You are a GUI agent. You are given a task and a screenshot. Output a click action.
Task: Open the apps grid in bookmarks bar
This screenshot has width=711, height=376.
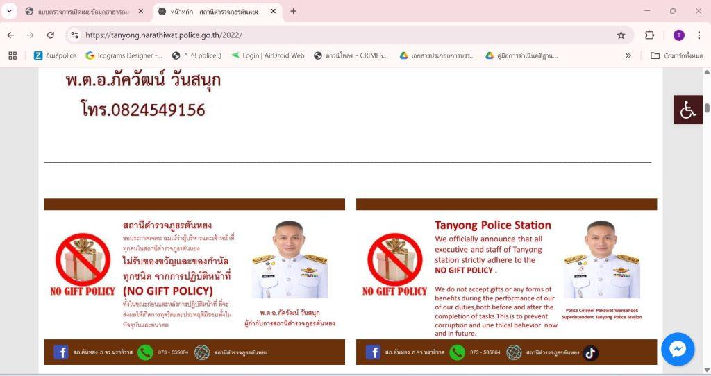(x=12, y=55)
